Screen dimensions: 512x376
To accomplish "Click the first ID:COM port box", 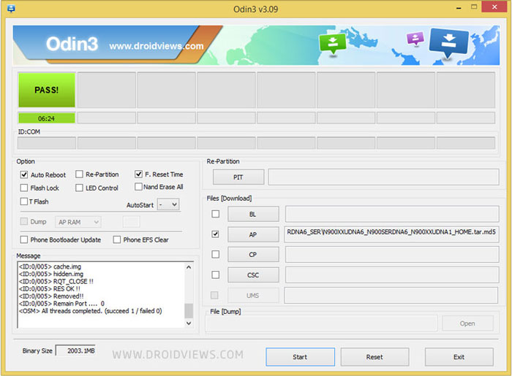I will [x=47, y=143].
